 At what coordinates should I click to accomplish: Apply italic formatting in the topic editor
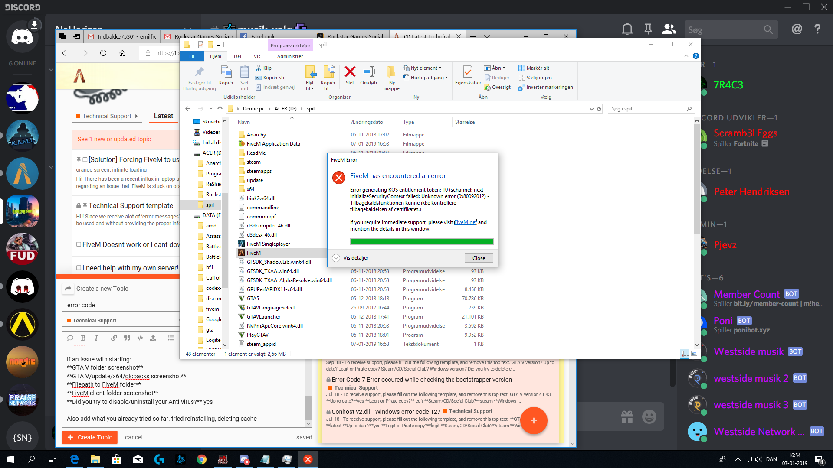tap(96, 338)
